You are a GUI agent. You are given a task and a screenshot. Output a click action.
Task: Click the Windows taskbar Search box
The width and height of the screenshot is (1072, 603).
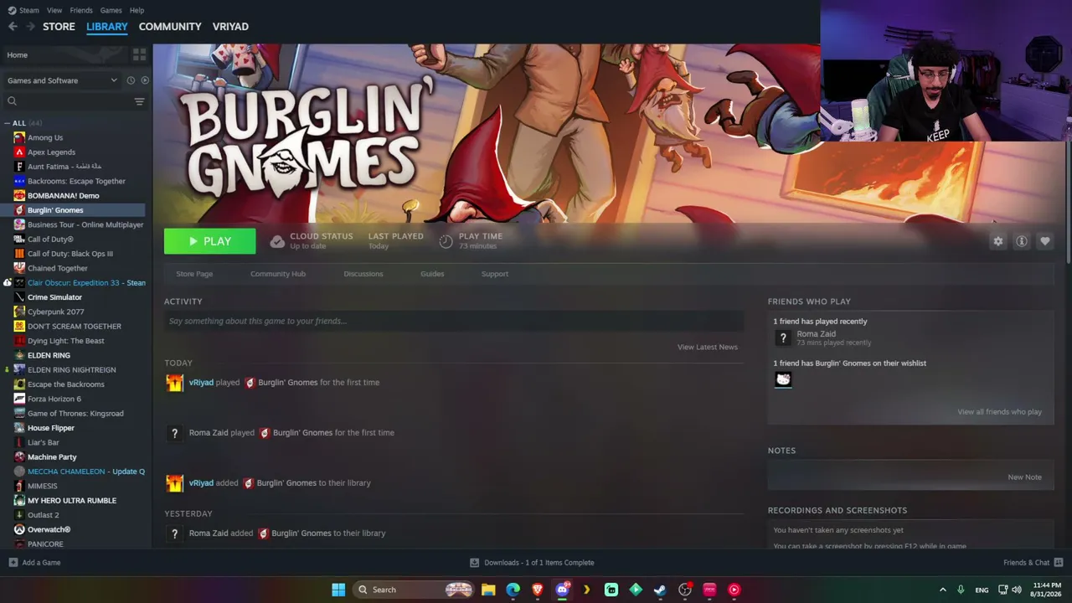coord(415,590)
